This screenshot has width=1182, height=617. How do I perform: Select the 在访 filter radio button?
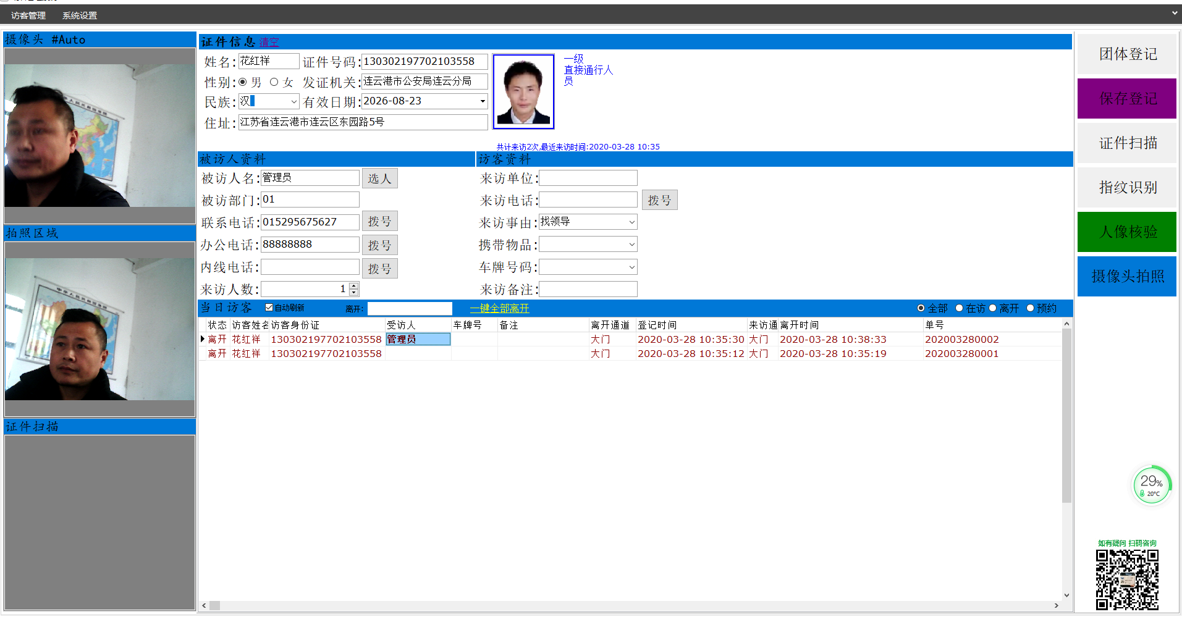pos(959,308)
